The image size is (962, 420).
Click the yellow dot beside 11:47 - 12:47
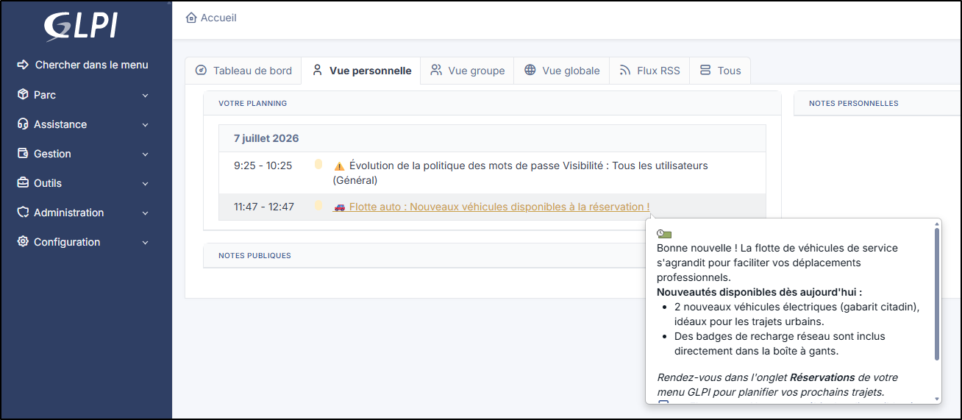click(318, 206)
